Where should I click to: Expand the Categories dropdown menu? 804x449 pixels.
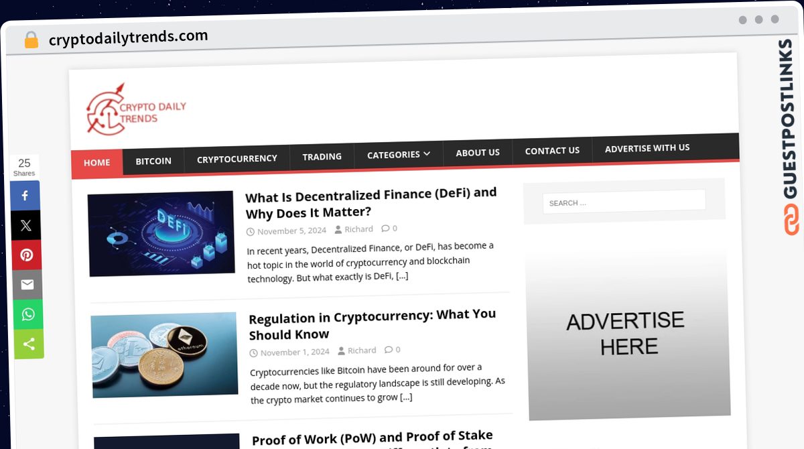coord(399,154)
